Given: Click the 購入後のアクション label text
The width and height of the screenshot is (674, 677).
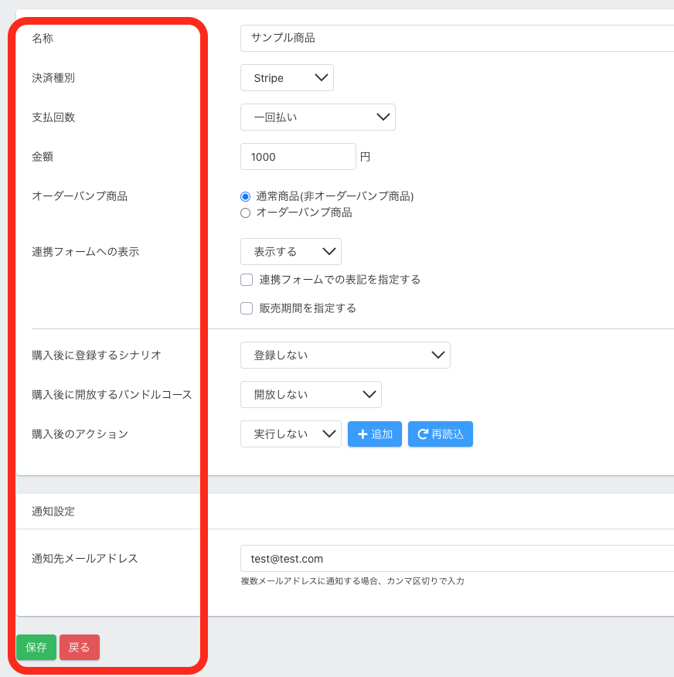Looking at the screenshot, I should pos(80,434).
